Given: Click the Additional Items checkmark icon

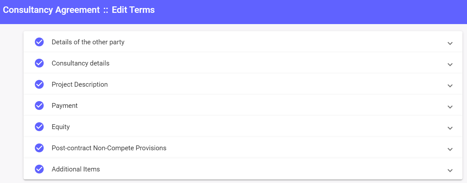Looking at the screenshot, I should tap(39, 169).
